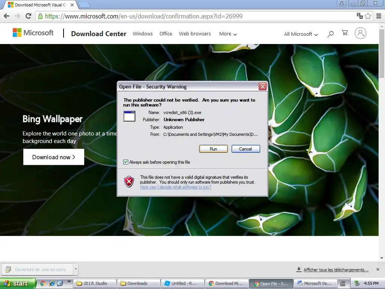The width and height of the screenshot is (385, 289).
Task: Switch to 2017L Studio taskbar window
Action: coord(95,283)
